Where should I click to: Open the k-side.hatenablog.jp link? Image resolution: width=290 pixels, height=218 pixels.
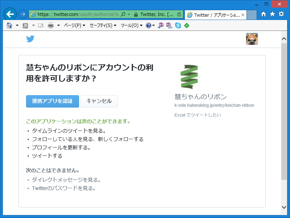coord(214,105)
